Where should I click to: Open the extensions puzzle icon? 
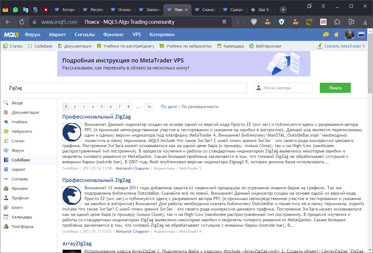pyautogui.click(x=337, y=22)
